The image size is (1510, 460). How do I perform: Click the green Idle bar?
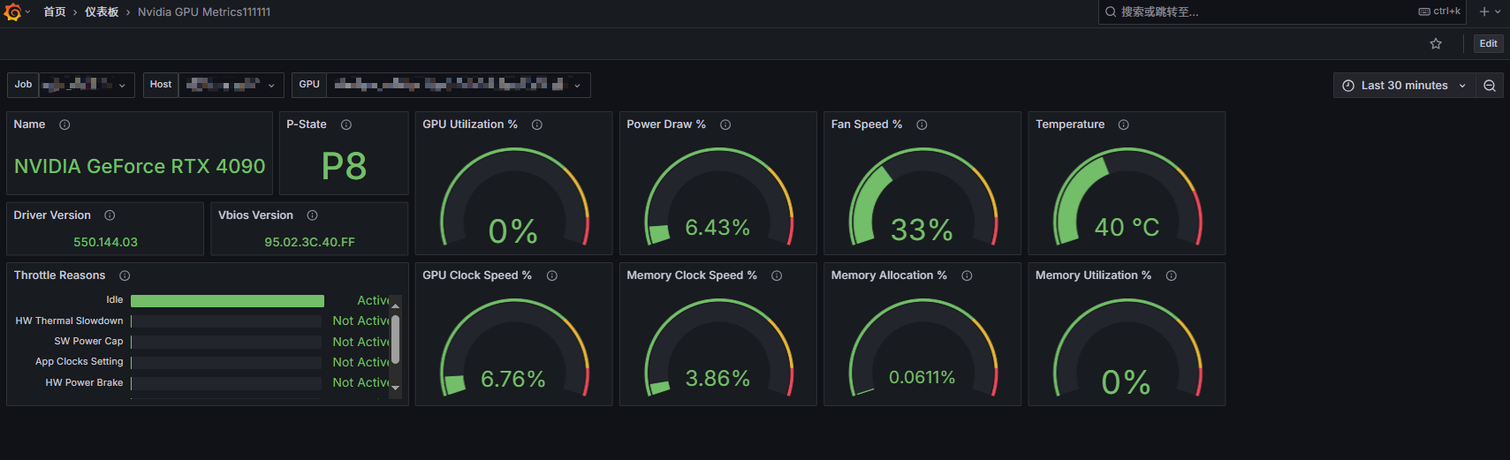point(227,301)
